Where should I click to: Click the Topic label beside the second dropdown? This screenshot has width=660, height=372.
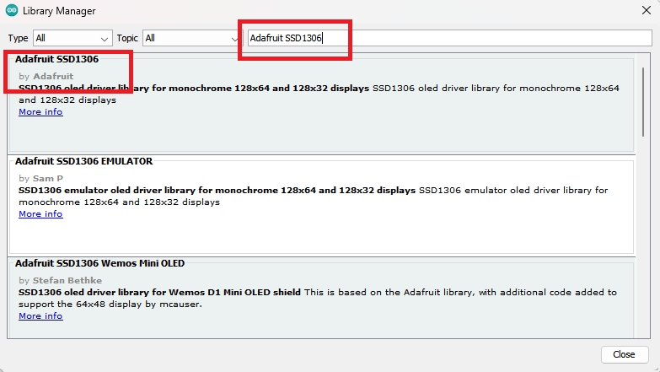point(127,38)
